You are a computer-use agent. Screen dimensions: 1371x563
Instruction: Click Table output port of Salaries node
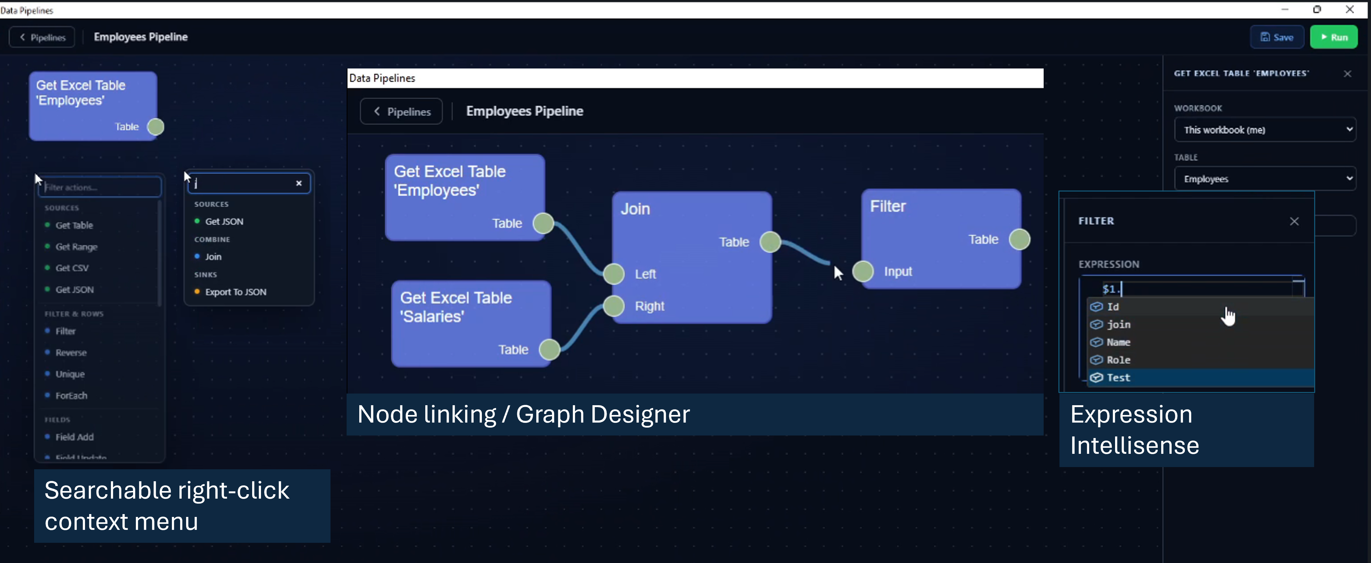point(549,350)
